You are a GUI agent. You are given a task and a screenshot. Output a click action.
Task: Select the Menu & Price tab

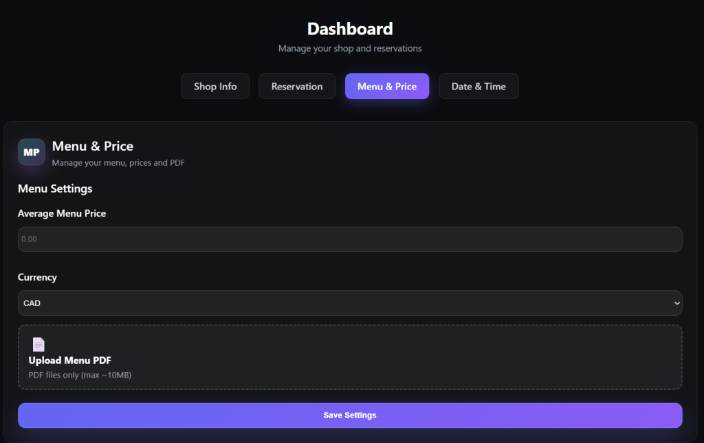coord(387,87)
